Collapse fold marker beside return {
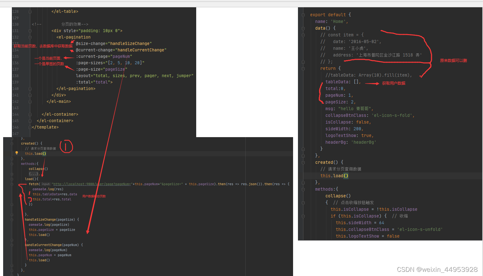This screenshot has width=483, height=276. (x=303, y=69)
